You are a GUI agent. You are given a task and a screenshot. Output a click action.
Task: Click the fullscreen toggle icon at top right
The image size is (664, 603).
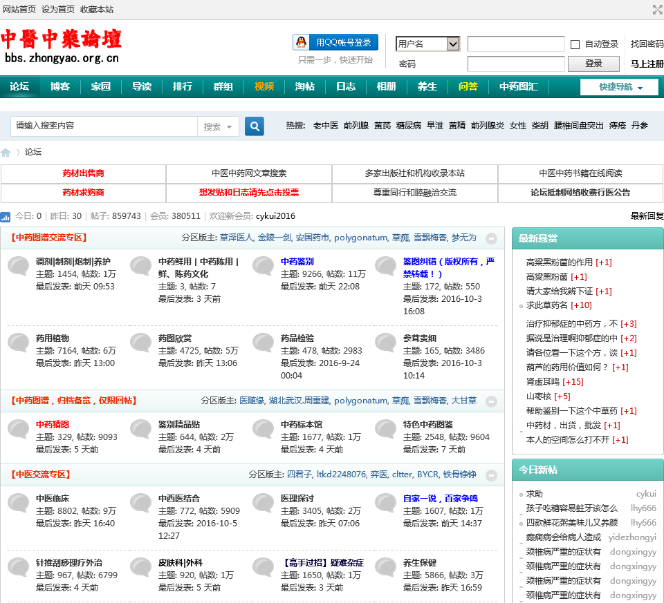657,10
